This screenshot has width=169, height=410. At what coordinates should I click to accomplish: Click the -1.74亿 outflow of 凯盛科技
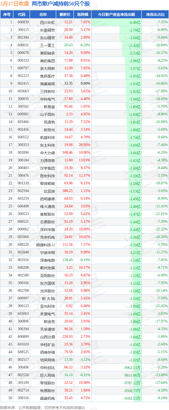[135, 137]
